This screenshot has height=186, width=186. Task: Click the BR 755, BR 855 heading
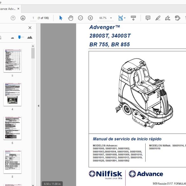pos(109,45)
